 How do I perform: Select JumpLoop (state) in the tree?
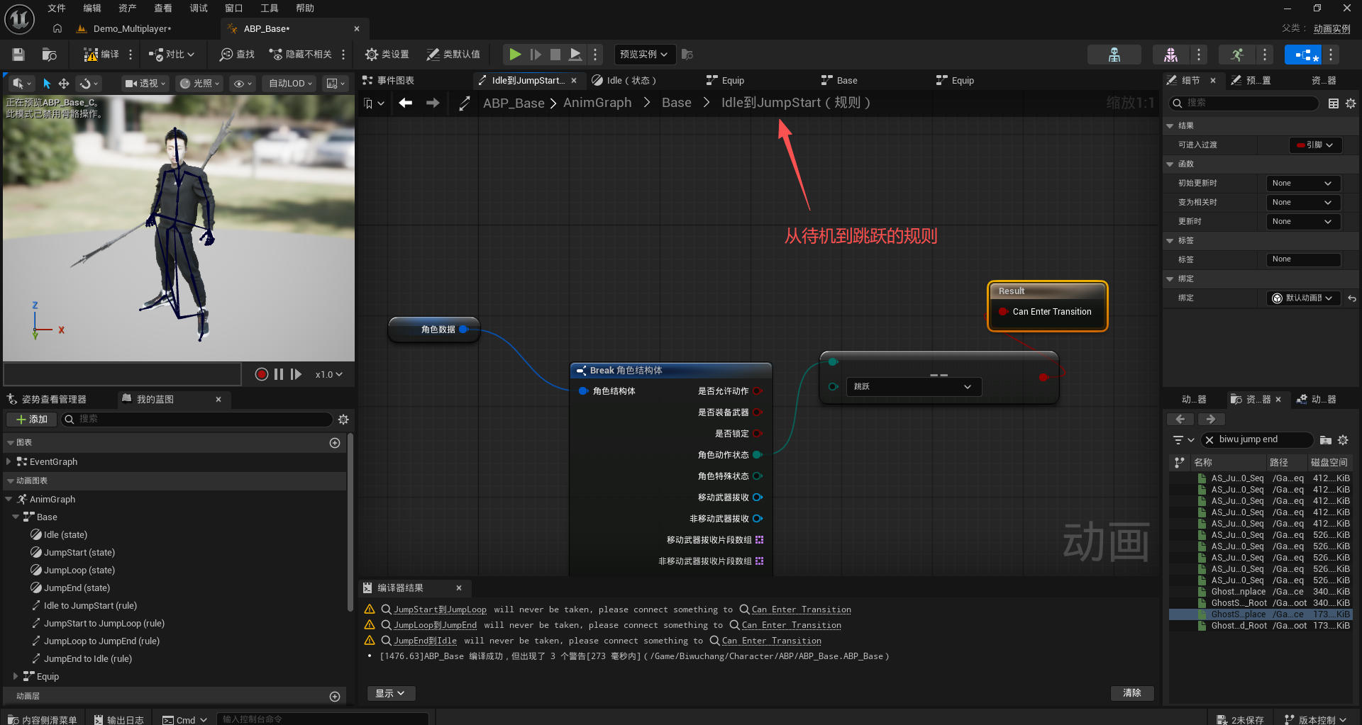[x=79, y=571]
